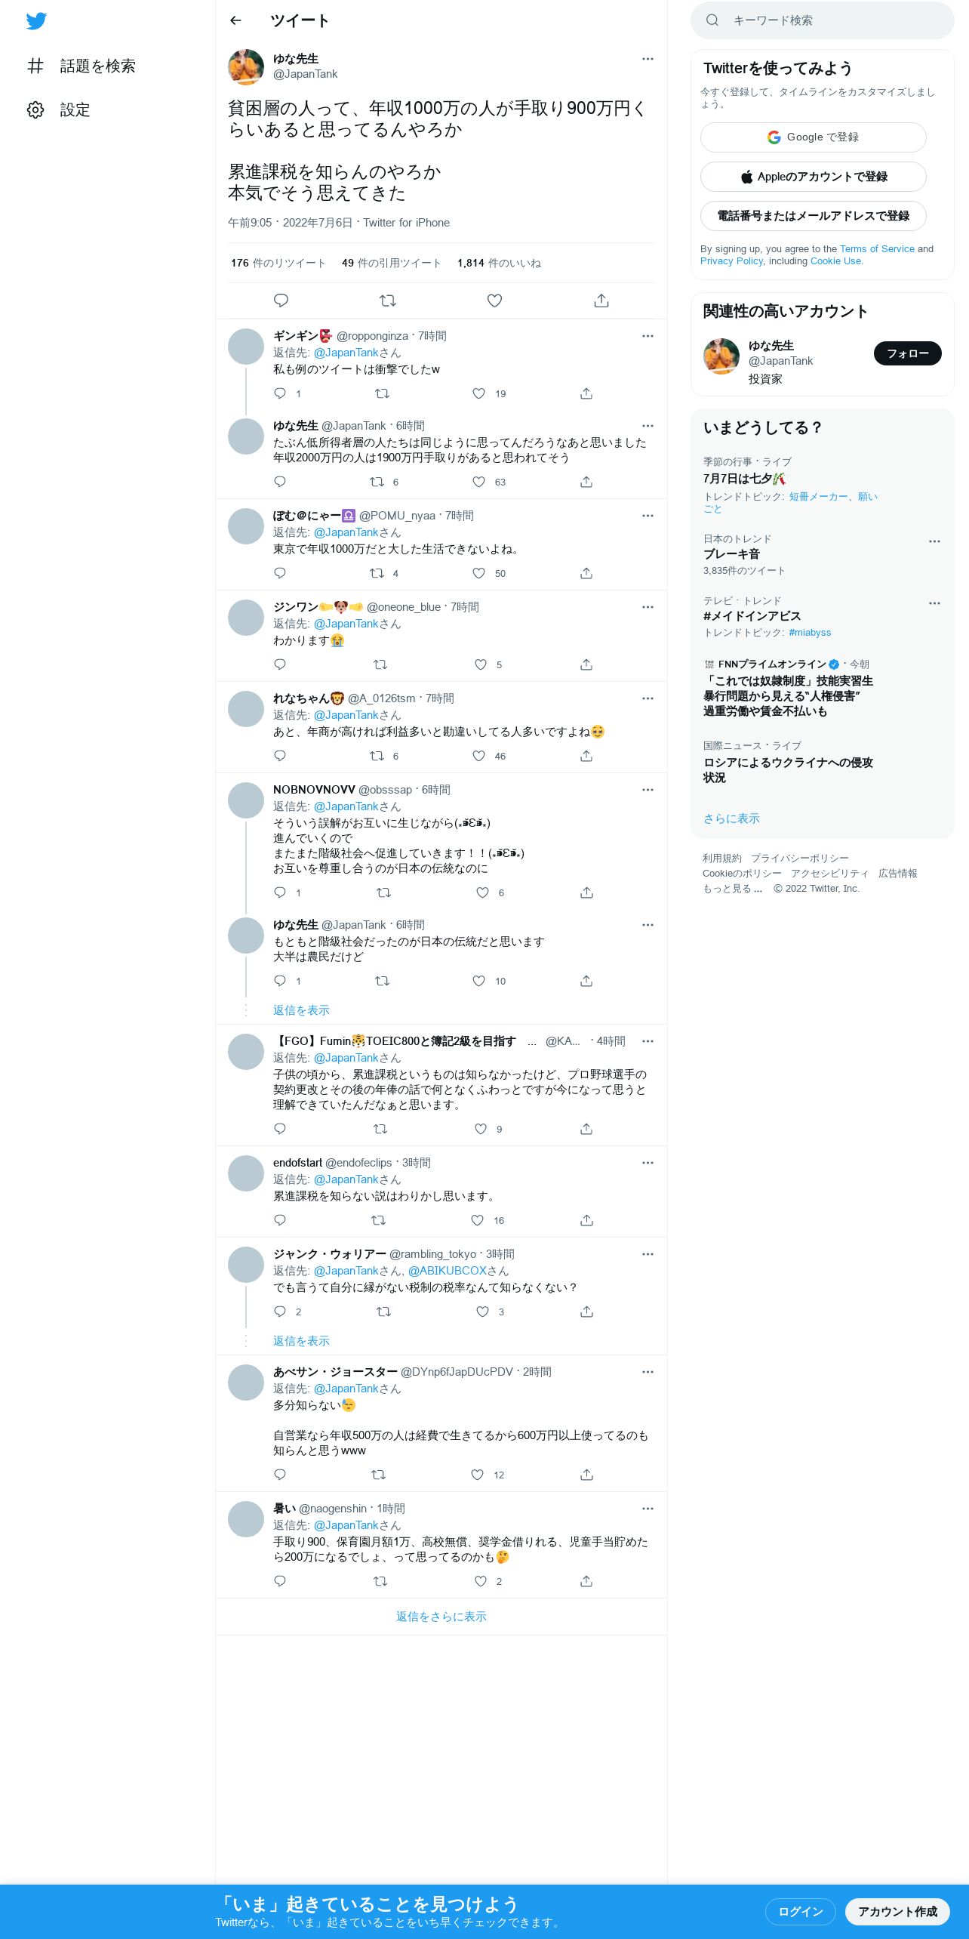
Task: Follow ゆな先生 with フォロー button
Action: pyautogui.click(x=908, y=353)
